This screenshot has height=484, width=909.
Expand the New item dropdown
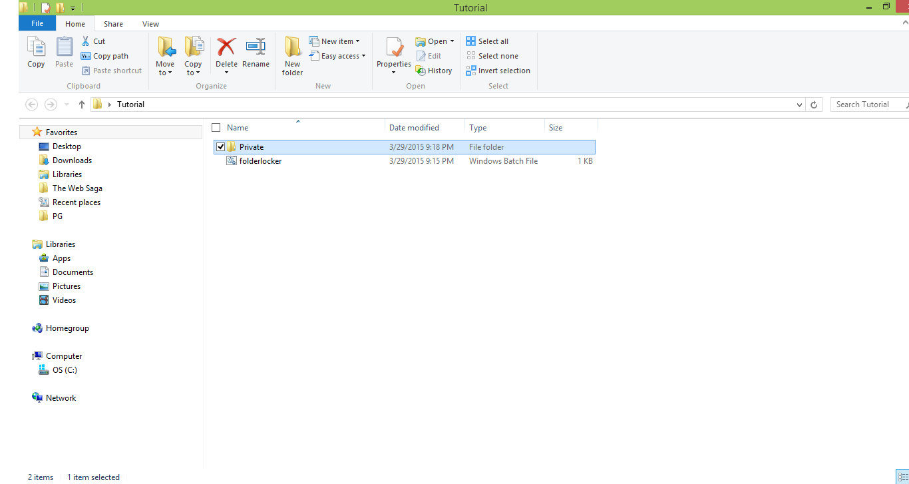358,41
